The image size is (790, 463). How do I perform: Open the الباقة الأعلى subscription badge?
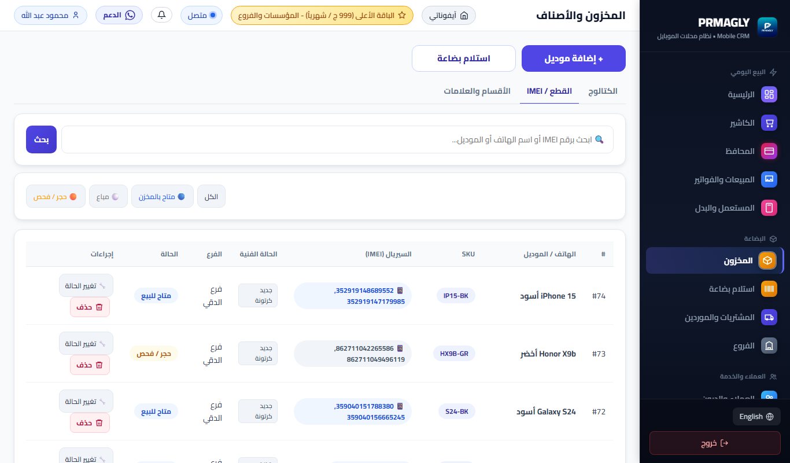pos(322,16)
